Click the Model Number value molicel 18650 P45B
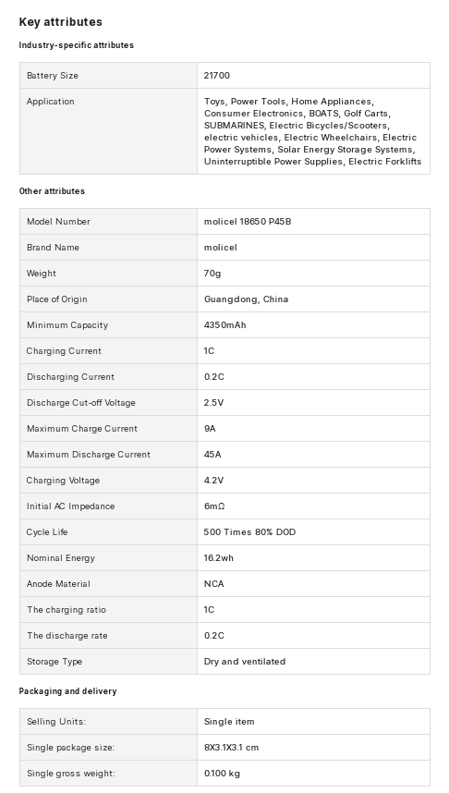Viewport: 449px width, 793px height. click(x=248, y=222)
